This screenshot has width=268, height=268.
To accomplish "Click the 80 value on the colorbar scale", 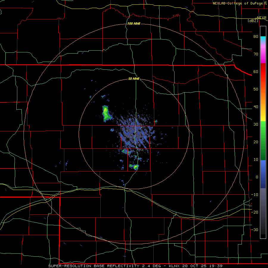I will pyautogui.click(x=256, y=37).
